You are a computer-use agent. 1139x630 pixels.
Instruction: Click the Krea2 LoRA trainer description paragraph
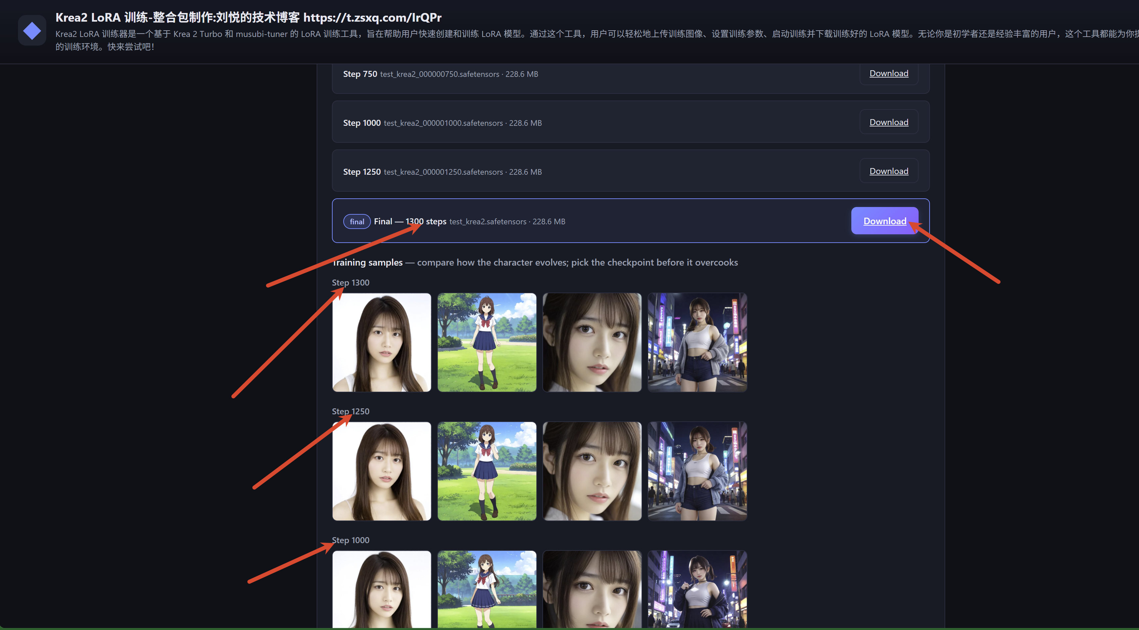597,40
